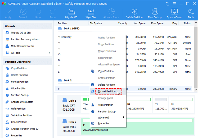Choose Copy Partition from the context menu
This screenshot has height=138, width=198.
coord(108,71)
